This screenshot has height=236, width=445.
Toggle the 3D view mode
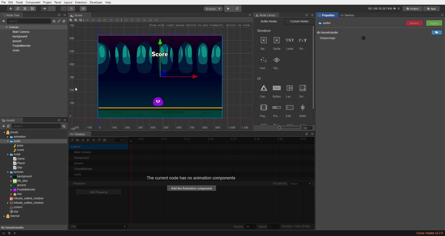click(83, 9)
